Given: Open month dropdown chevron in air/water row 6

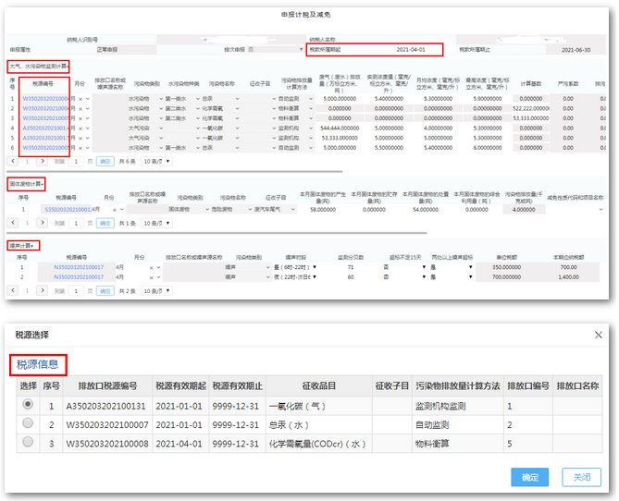Looking at the screenshot, I should click(88, 148).
